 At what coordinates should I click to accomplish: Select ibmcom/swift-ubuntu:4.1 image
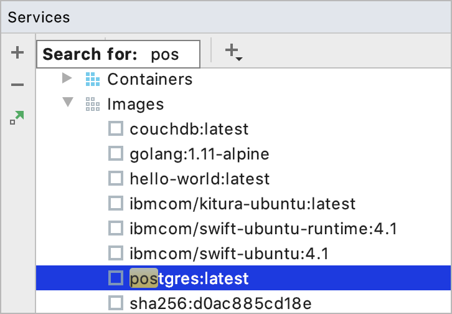pyautogui.click(x=229, y=254)
